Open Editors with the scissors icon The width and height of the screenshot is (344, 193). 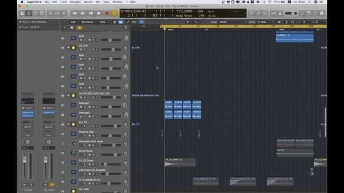click(x=64, y=13)
